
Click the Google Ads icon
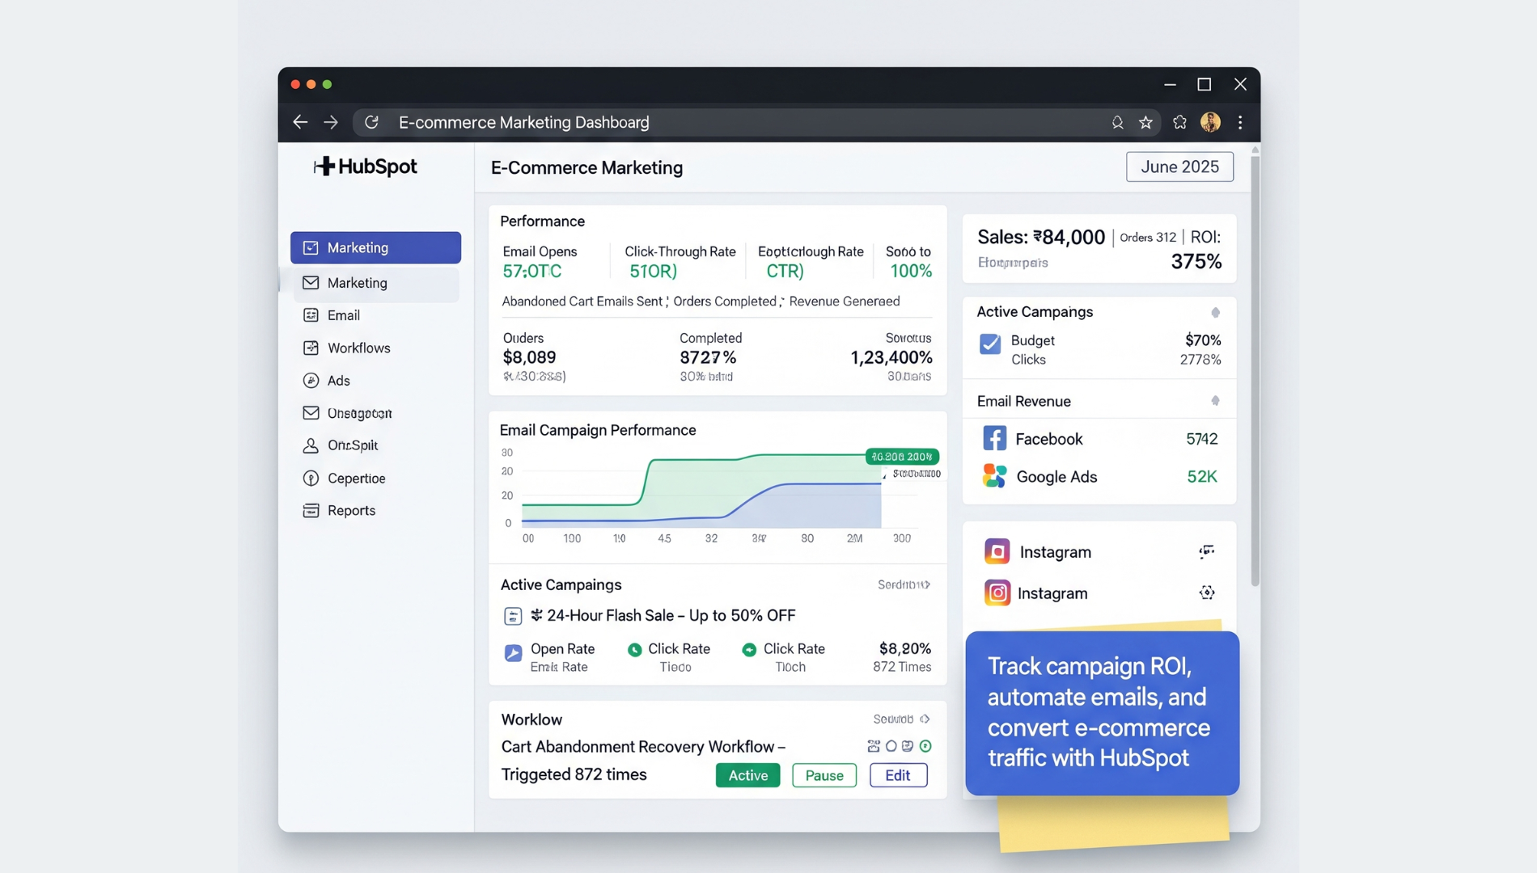pos(994,476)
